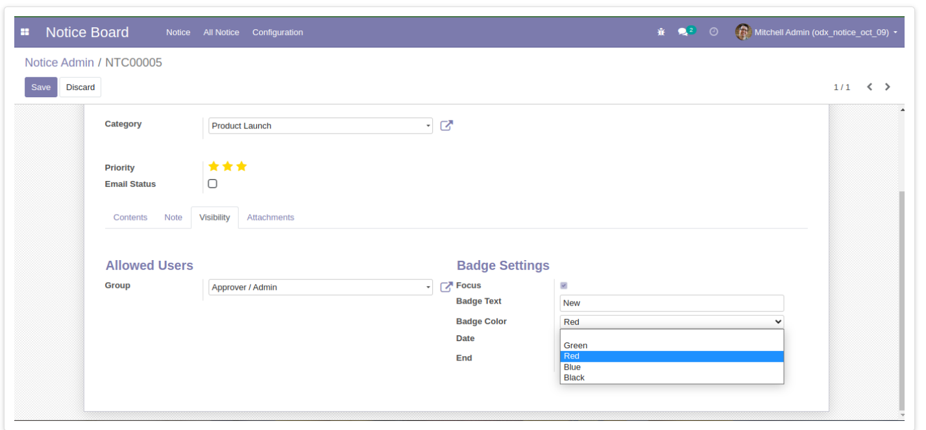Switch to the Contents tab
Image resolution: width=926 pixels, height=430 pixels.
tap(130, 217)
